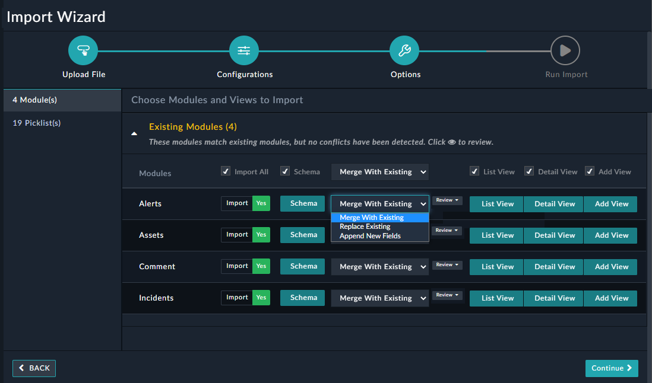Open the Review dropdown for Comment

coord(447,264)
